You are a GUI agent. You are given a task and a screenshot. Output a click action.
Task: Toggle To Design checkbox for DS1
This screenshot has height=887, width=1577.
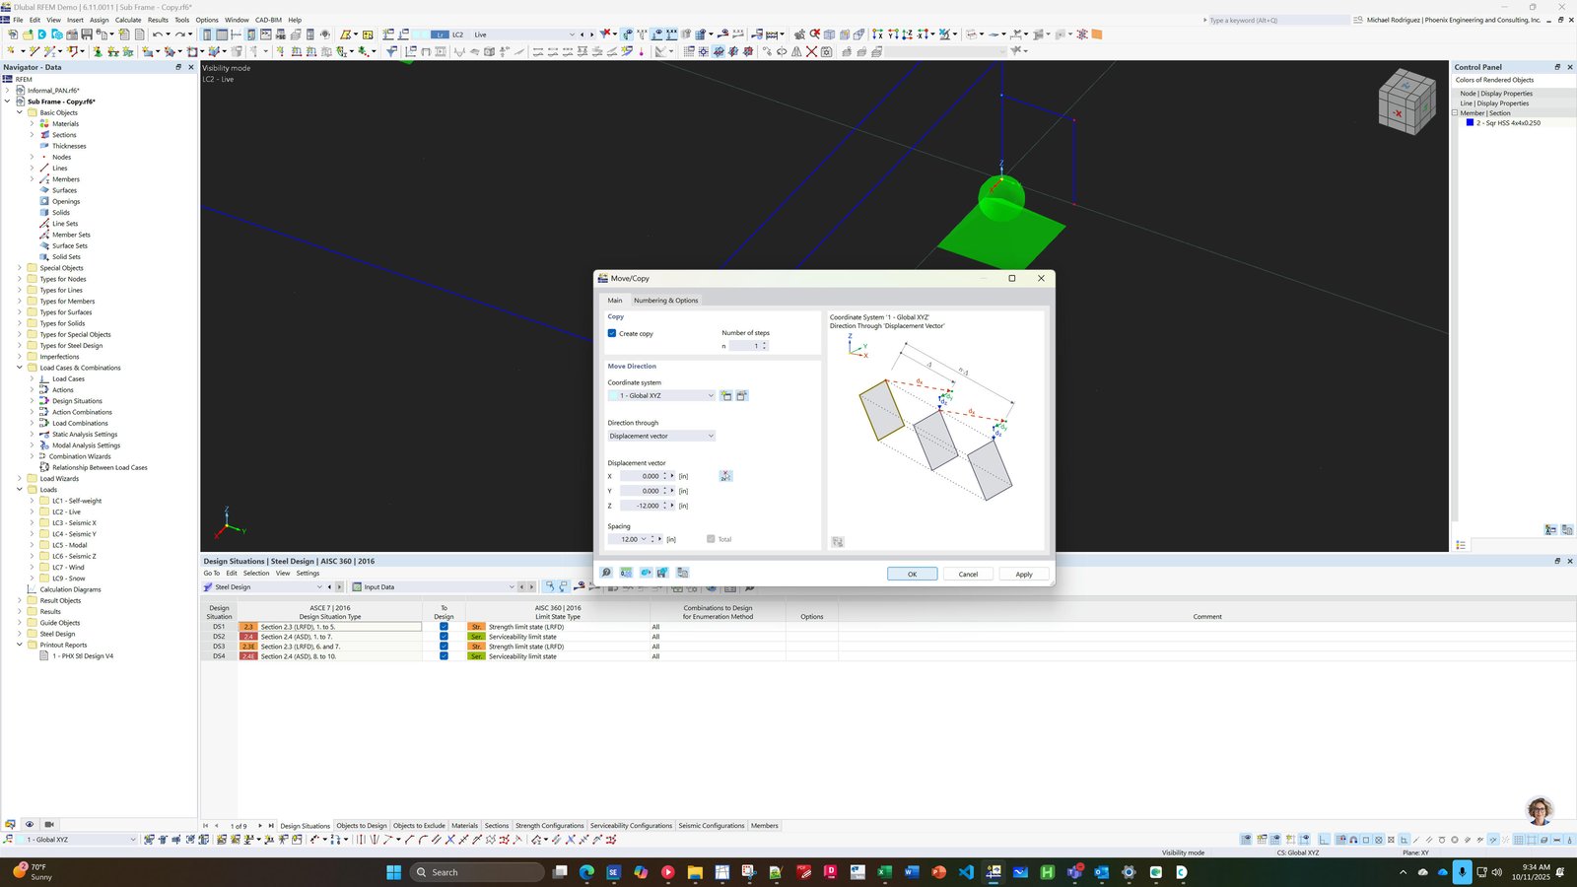(x=444, y=627)
